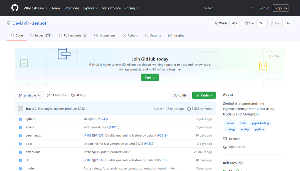View the 455 watchers count
Image resolution: width=300 pixels, height=171 pixels.
(235, 23)
